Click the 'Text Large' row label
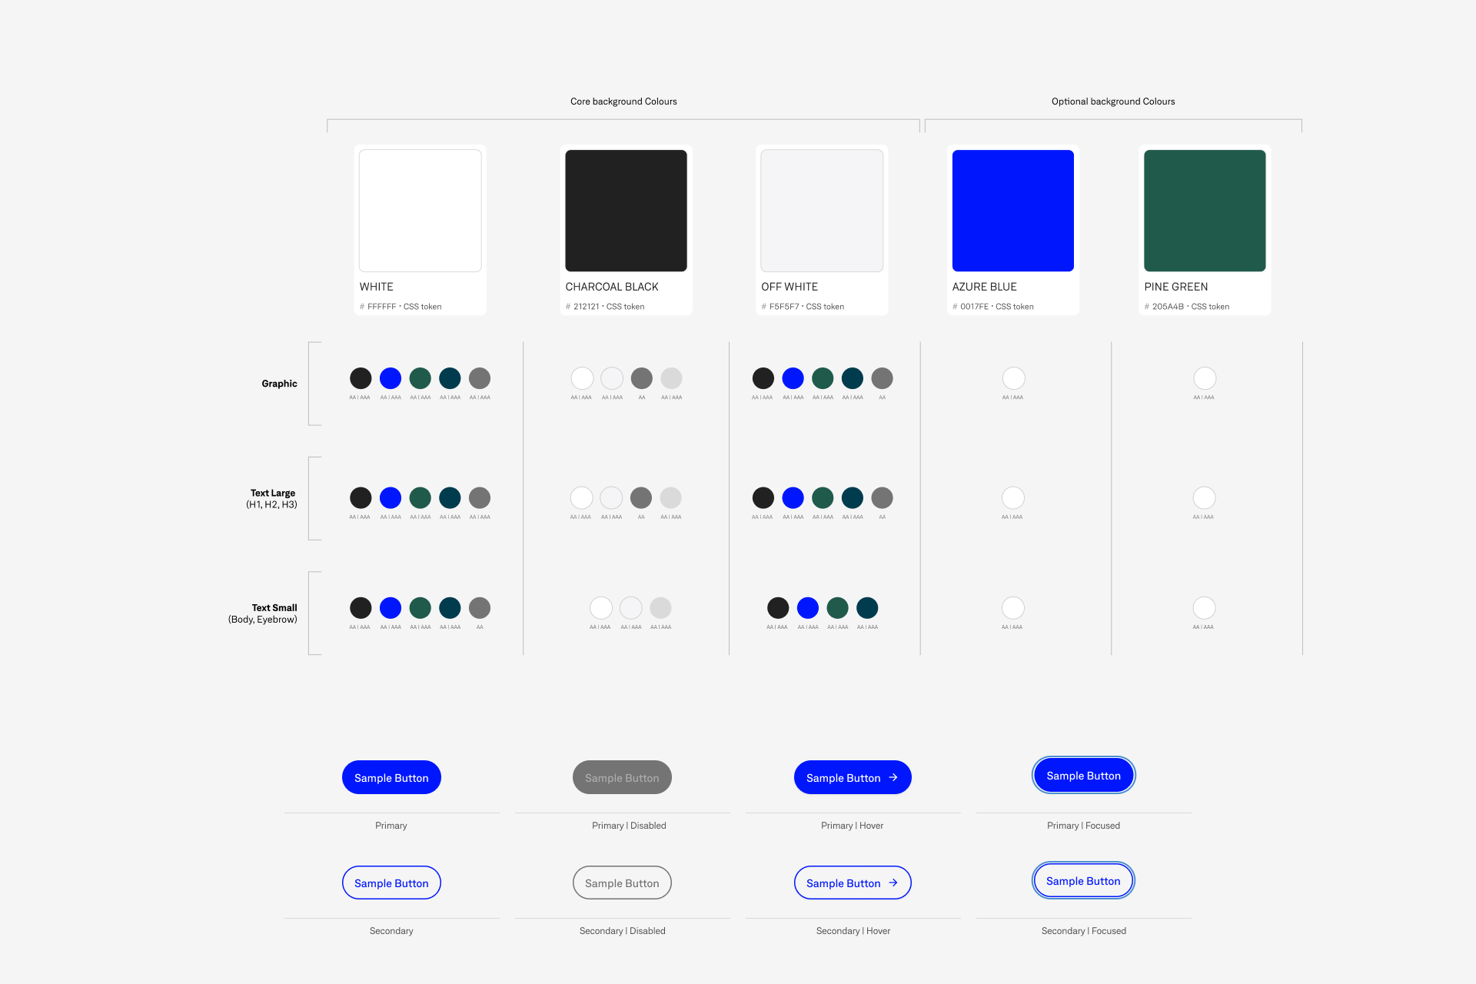 [x=273, y=493]
